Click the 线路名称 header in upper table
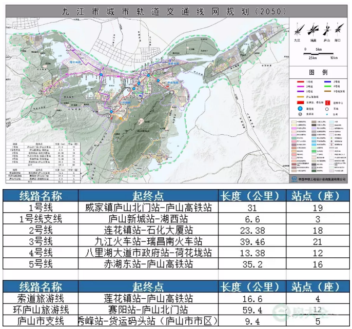The height and width of the screenshot is (329, 352). click(41, 196)
